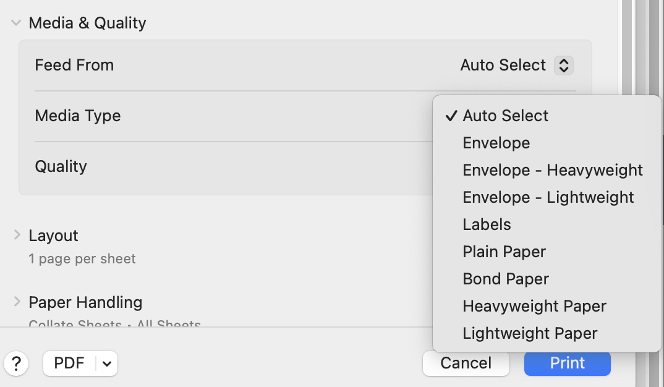
Task: Select Lightweight Paper option
Action: pos(530,333)
